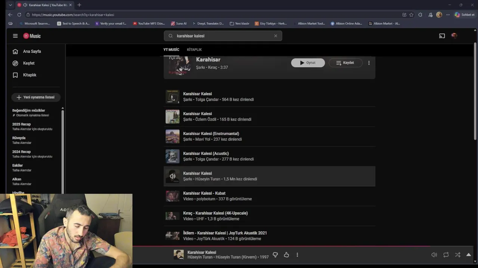Bookmark this page with star icon
The height and width of the screenshot is (268, 478).
[x=411, y=15]
